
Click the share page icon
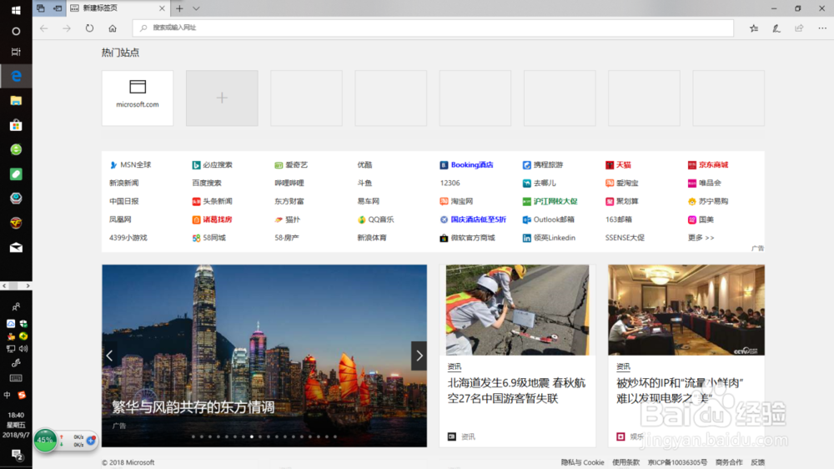[799, 28]
